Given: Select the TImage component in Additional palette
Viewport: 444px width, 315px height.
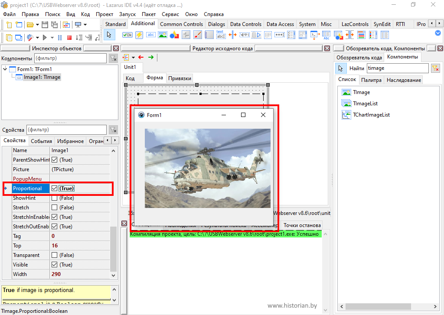Looking at the screenshot, I should tap(163, 35).
